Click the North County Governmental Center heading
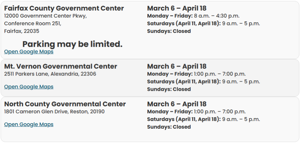 pyautogui.click(x=65, y=104)
